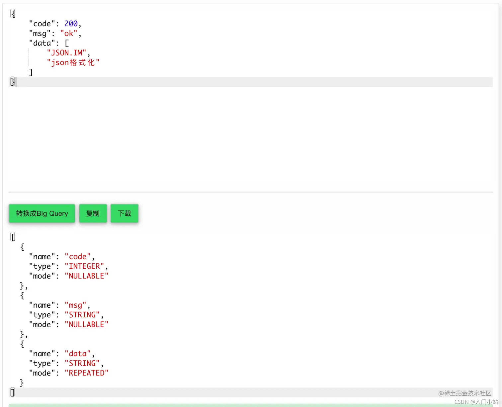This screenshot has width=502, height=407.
Task: Click the STRING type of the data field
Action: coord(82,363)
